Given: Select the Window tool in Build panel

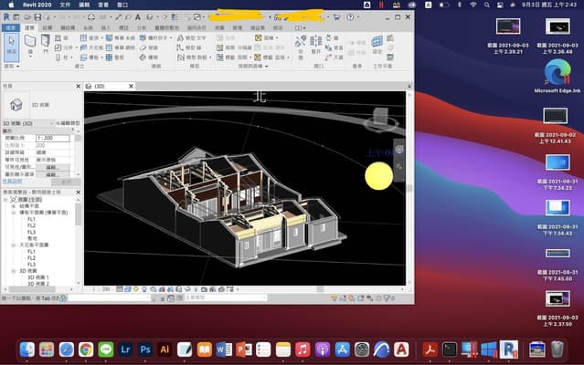Looking at the screenshot, I should [x=62, y=38].
